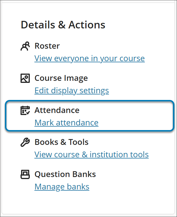Viewport: 177px width, 217px height.
Task: Click the Roster people icon
Action: point(25,46)
